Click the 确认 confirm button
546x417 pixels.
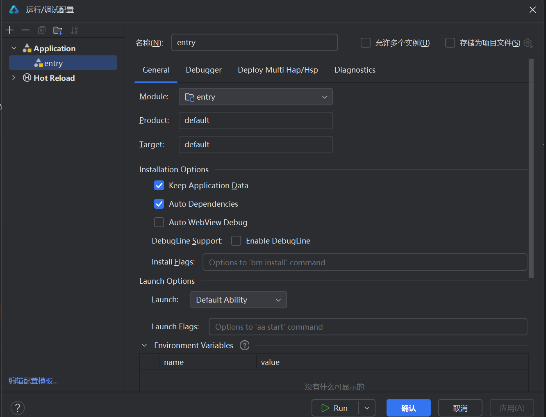point(409,408)
